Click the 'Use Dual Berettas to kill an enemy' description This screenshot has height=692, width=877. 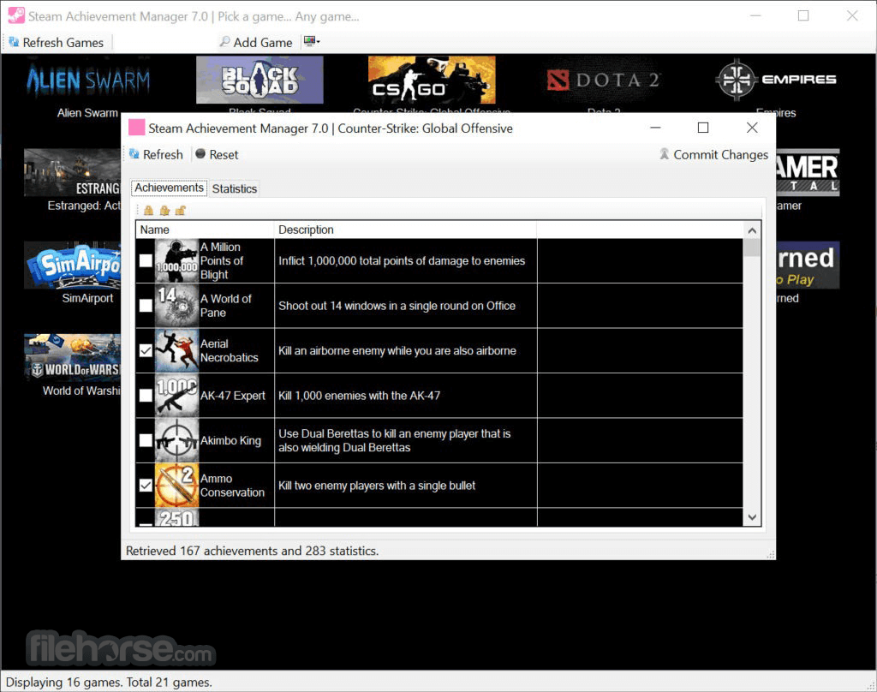point(394,440)
